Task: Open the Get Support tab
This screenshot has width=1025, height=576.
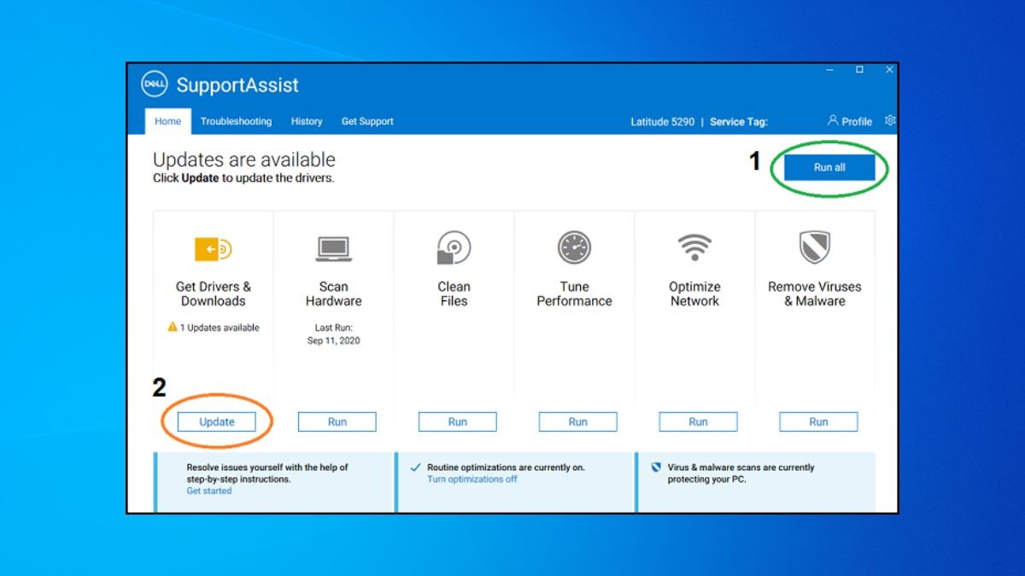Action: pyautogui.click(x=367, y=121)
